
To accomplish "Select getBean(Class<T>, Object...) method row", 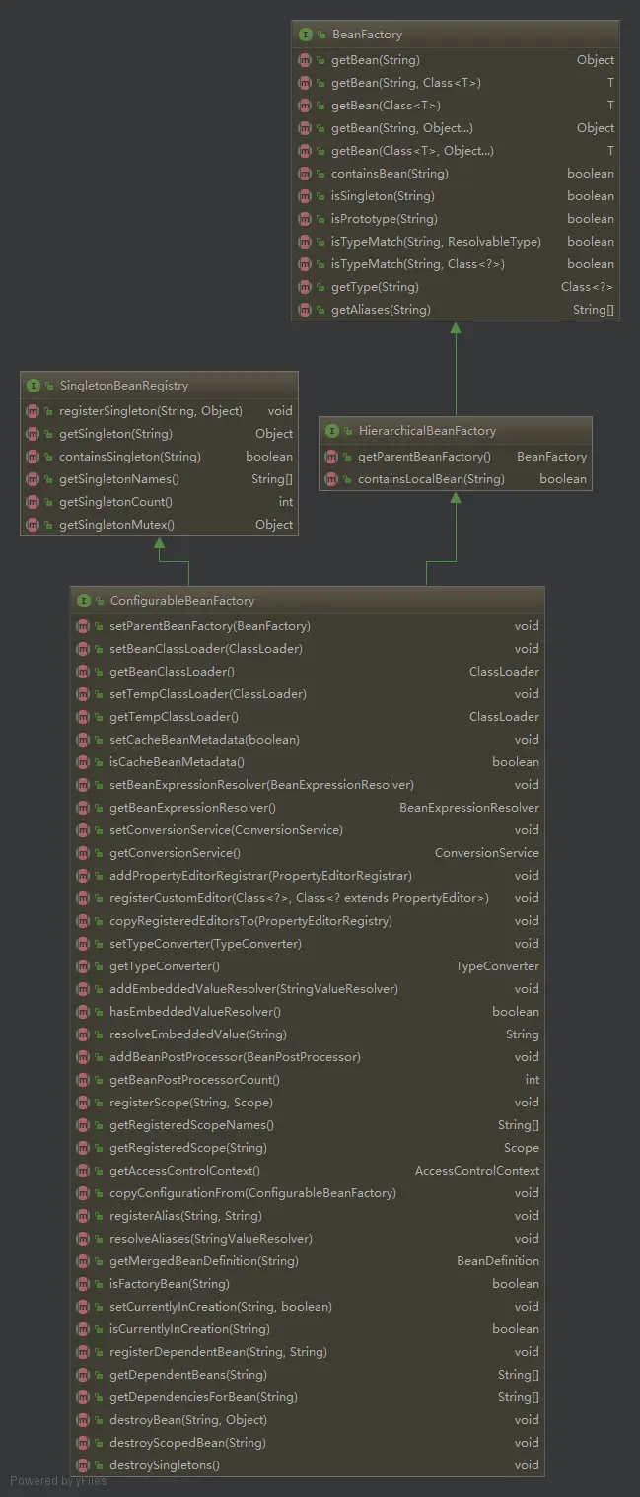I will tap(456, 151).
